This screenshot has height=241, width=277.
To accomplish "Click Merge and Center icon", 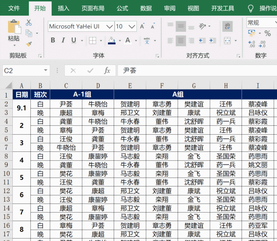I will tap(227, 40).
